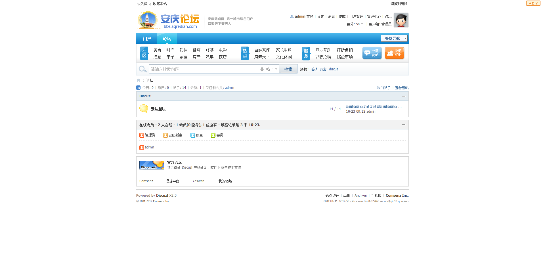545x258 pixels.
Task: Click the 管理员 legend icon
Action: pos(142,135)
